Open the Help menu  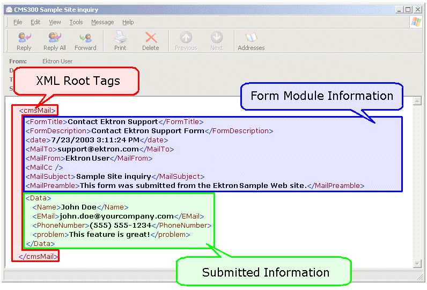point(128,22)
